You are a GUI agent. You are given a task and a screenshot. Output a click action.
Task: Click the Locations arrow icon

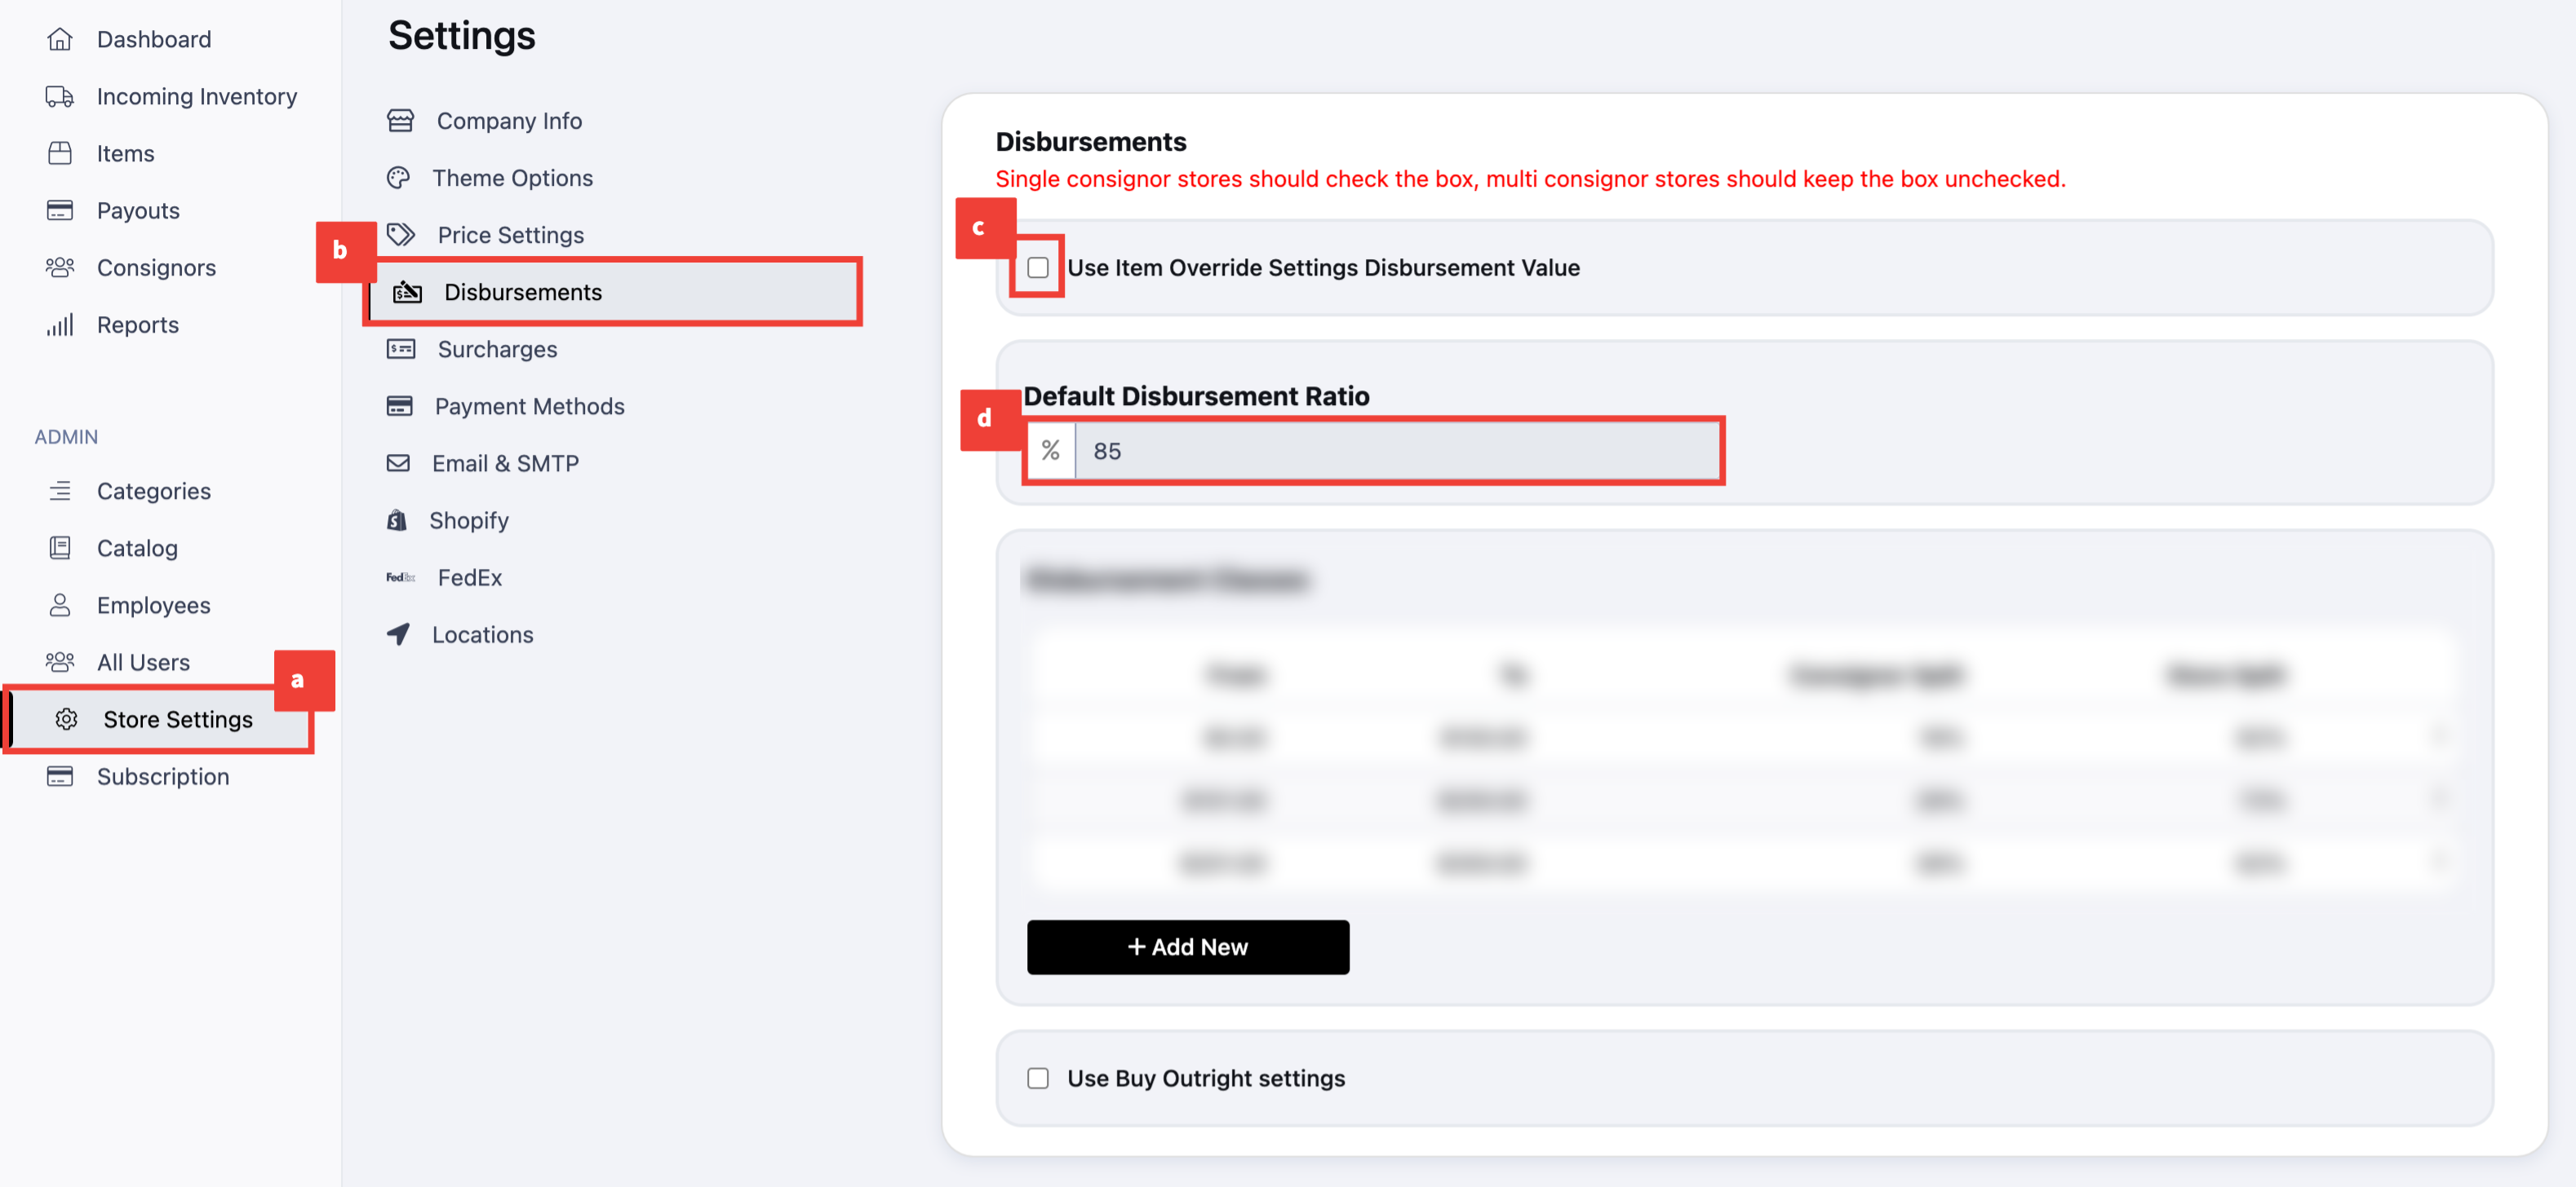[x=398, y=633]
